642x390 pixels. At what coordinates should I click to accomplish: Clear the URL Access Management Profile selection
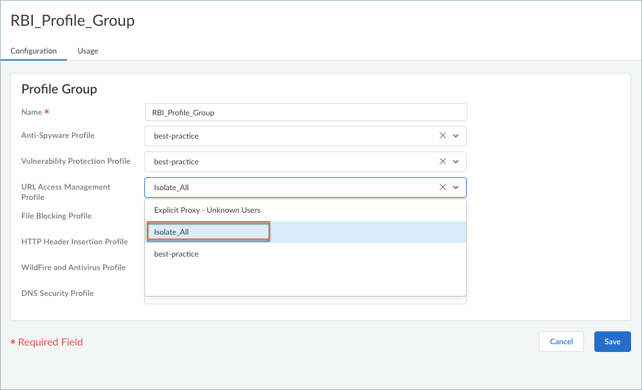(442, 188)
